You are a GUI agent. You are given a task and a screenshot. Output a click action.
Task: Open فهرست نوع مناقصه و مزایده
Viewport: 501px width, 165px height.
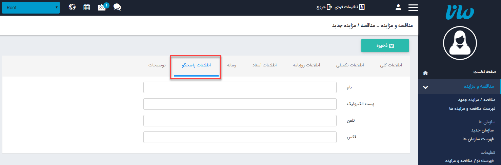[470, 161]
